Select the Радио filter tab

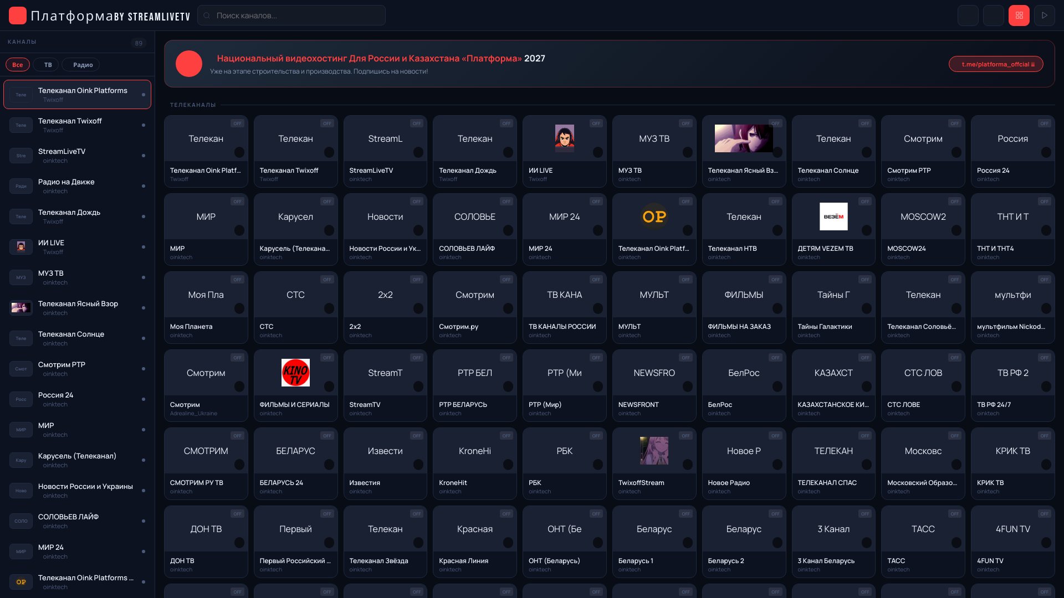pos(83,65)
